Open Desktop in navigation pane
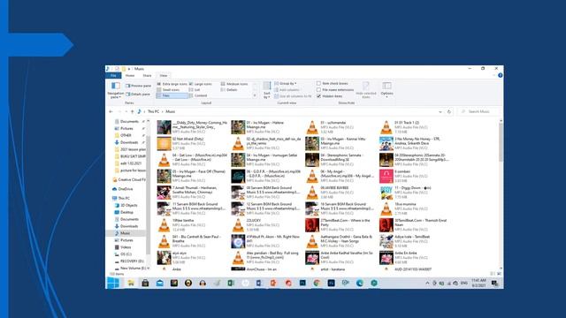Viewport: 566px width, 318px height. click(x=124, y=212)
